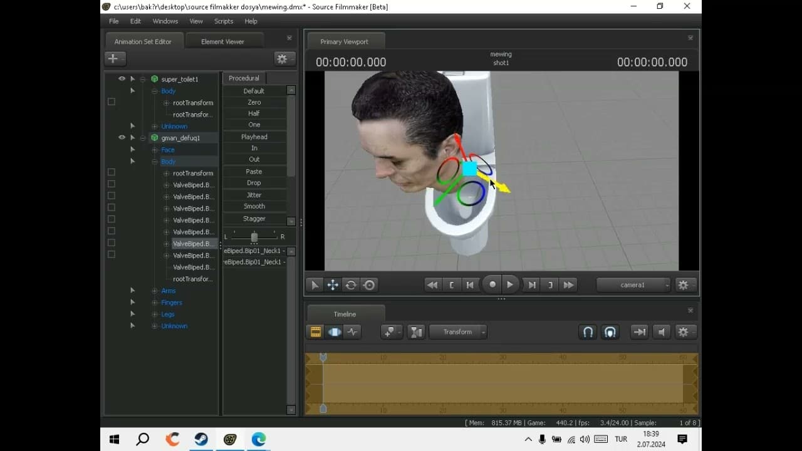Open the Edit menu

135,21
